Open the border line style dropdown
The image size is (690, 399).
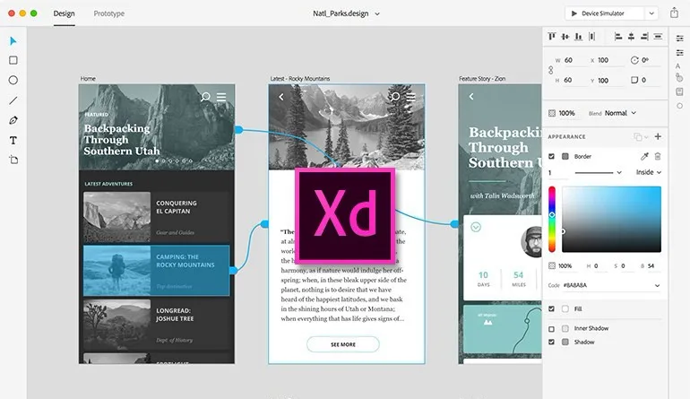(x=598, y=173)
